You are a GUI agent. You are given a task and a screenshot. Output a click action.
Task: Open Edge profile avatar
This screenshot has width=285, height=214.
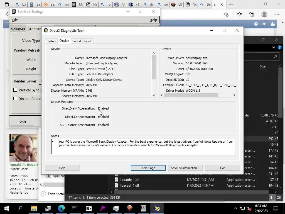pos(264,14)
